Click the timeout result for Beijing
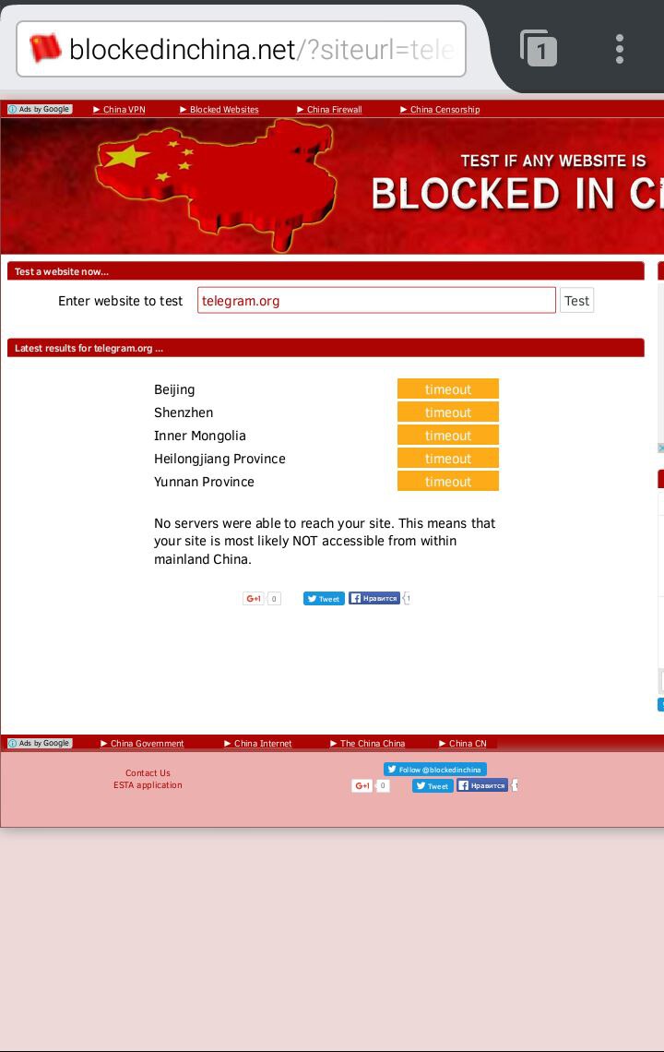The width and height of the screenshot is (664, 1052). [x=448, y=389]
